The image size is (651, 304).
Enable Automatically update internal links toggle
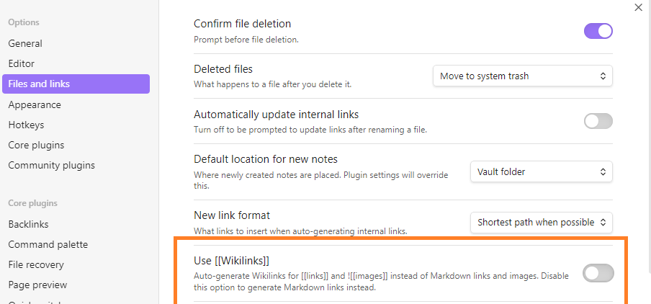(598, 121)
